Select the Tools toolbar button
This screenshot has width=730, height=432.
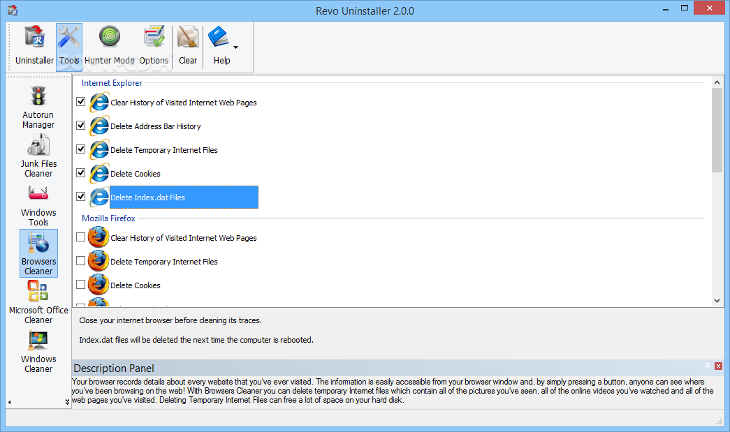[x=69, y=47]
